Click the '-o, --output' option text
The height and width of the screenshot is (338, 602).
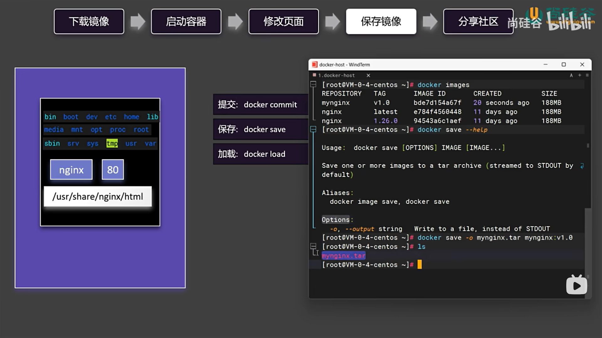tap(352, 229)
